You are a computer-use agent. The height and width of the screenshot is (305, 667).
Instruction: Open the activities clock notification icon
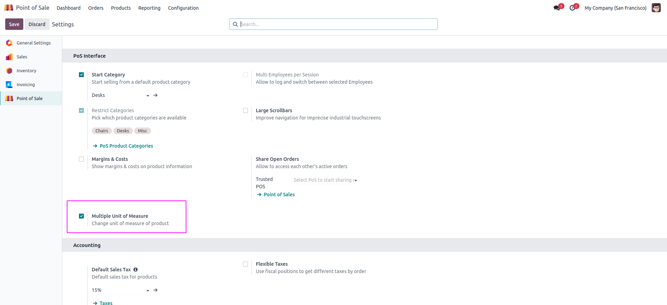(572, 8)
